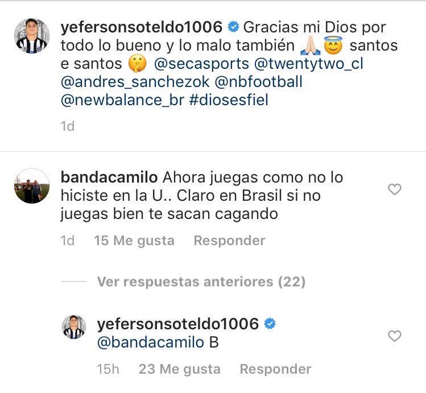Tap bandacamilo's profile avatar
Viewport: 426px width, 393px height.
pos(31,185)
